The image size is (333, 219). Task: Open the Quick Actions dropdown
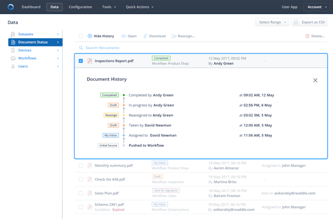(139, 7)
